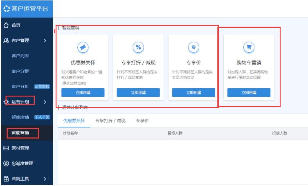
Task: Open 客户分群 in the sidebar
Action: 20,71
